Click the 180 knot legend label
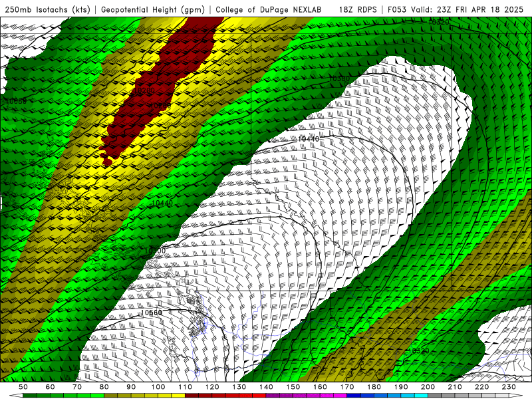The image size is (532, 399). pos(374,387)
